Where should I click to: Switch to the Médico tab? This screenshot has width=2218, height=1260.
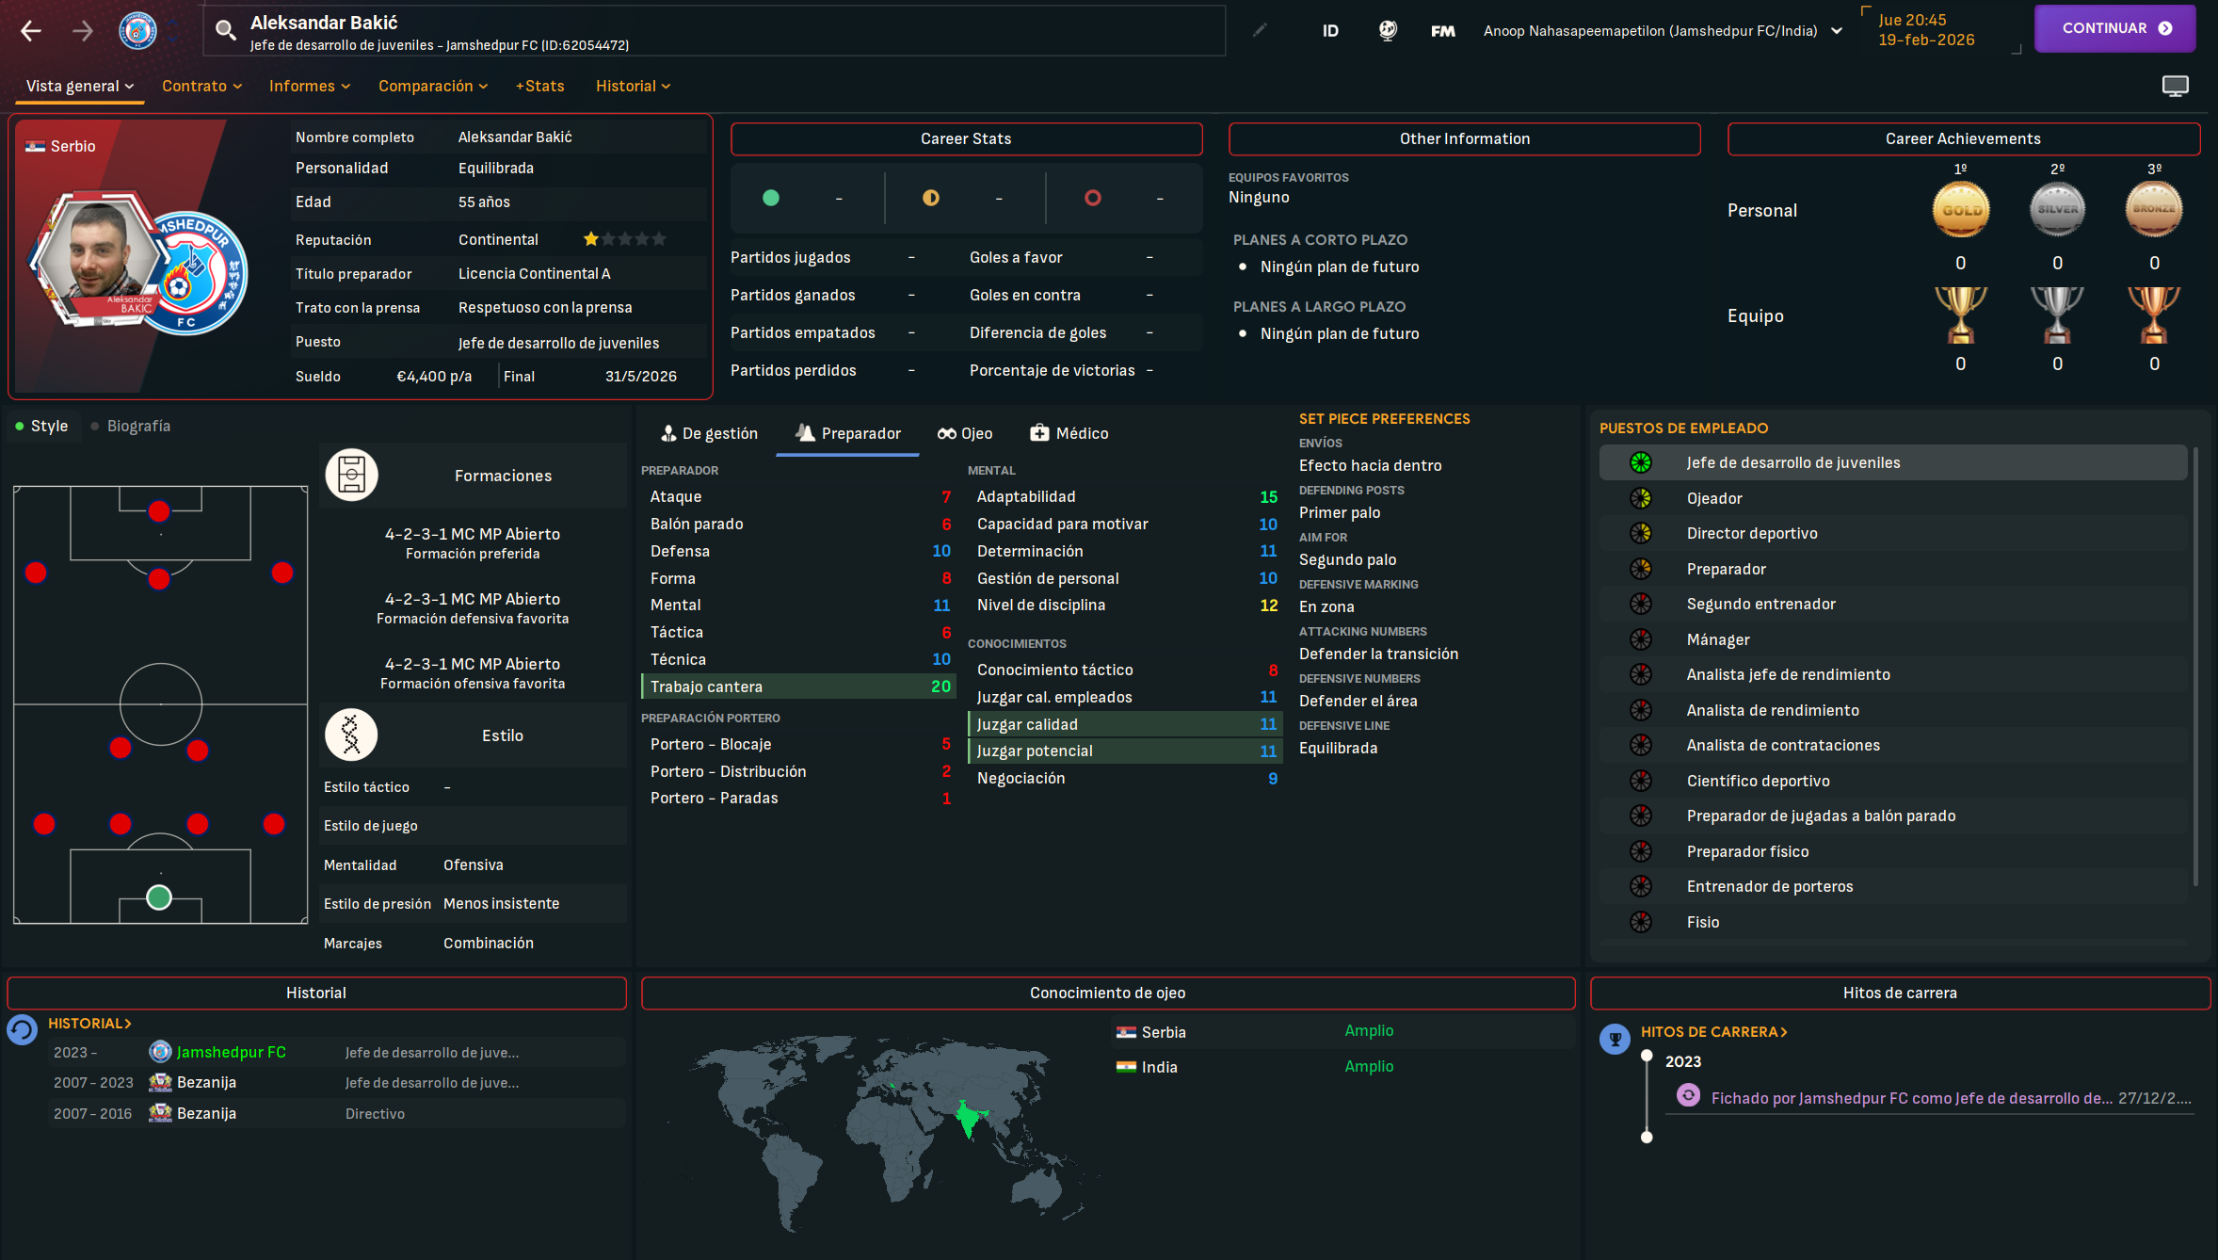1069,433
